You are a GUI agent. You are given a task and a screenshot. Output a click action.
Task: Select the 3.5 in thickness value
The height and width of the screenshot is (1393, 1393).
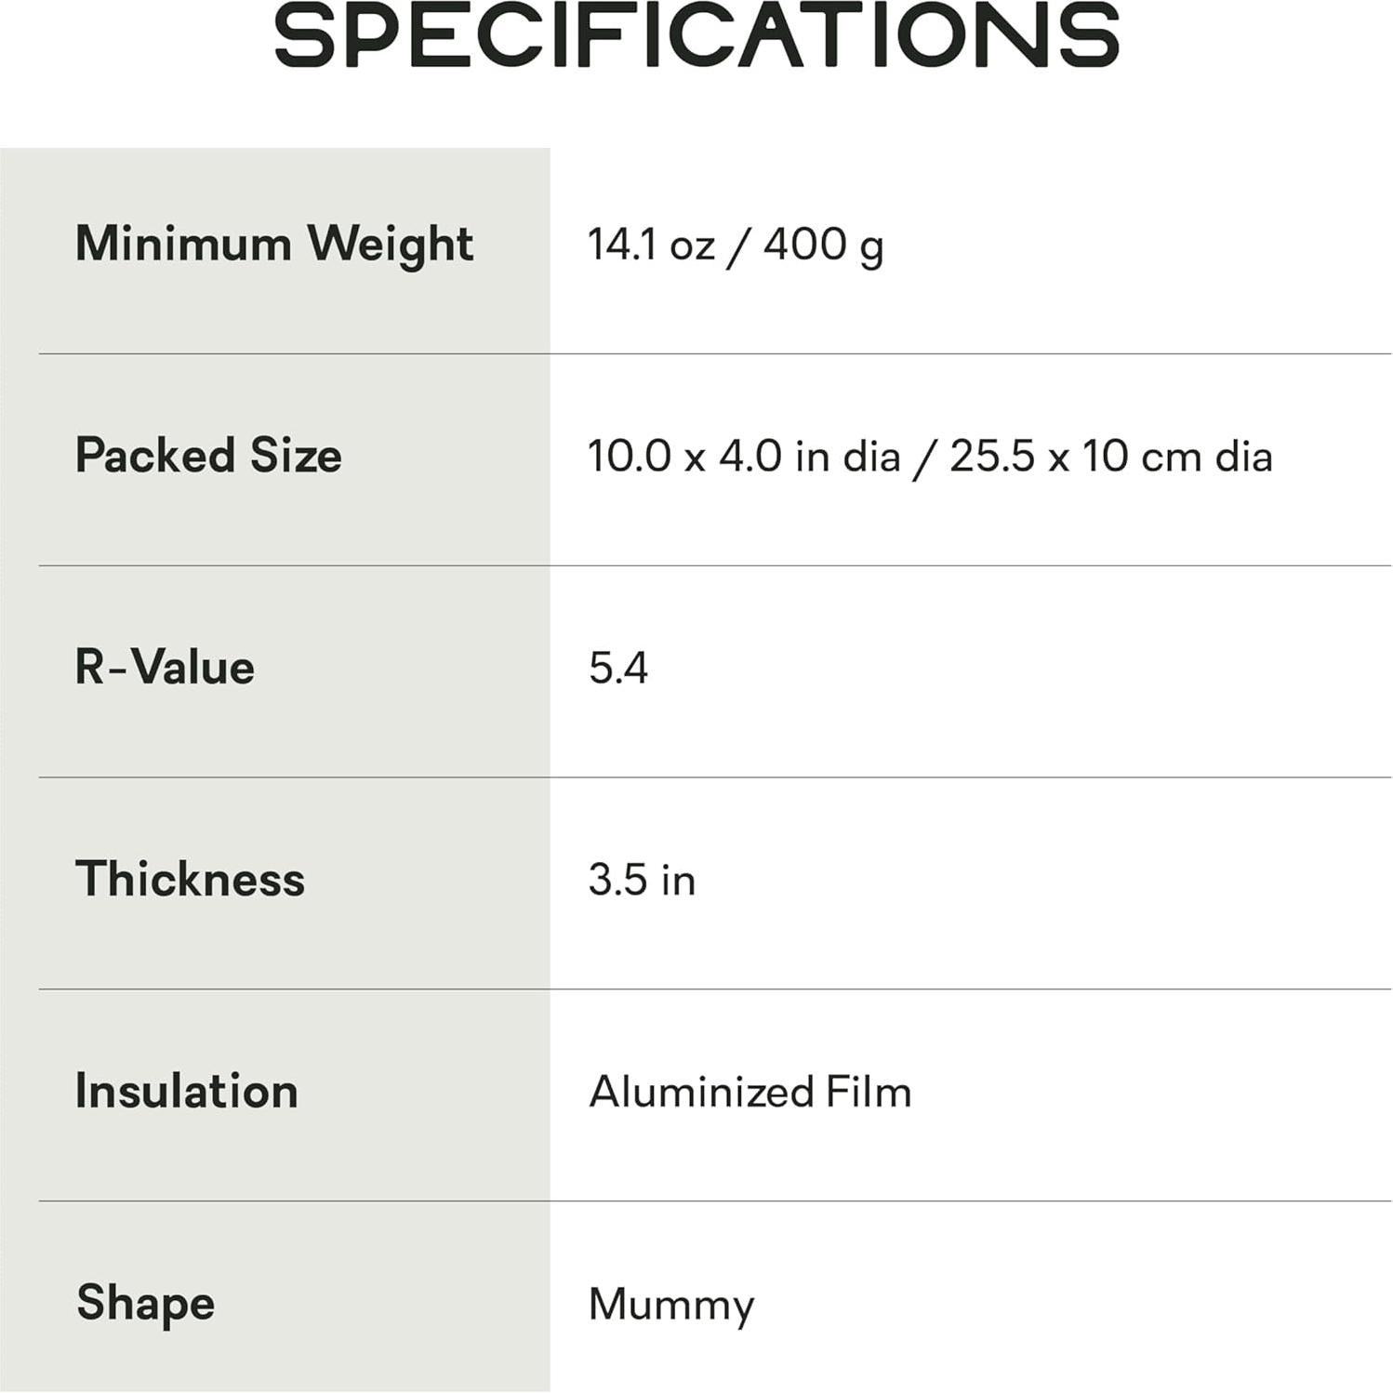click(642, 881)
